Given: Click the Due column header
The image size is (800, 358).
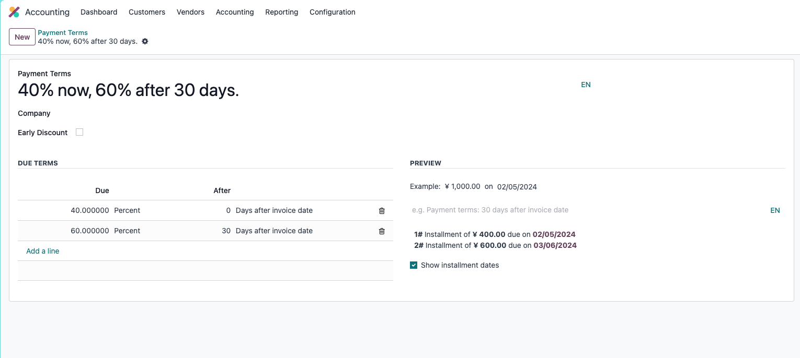Looking at the screenshot, I should pyautogui.click(x=102, y=190).
